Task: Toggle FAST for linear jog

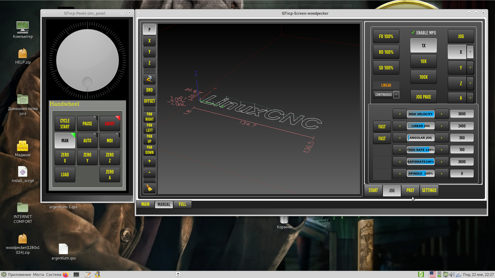Action: [382, 127]
